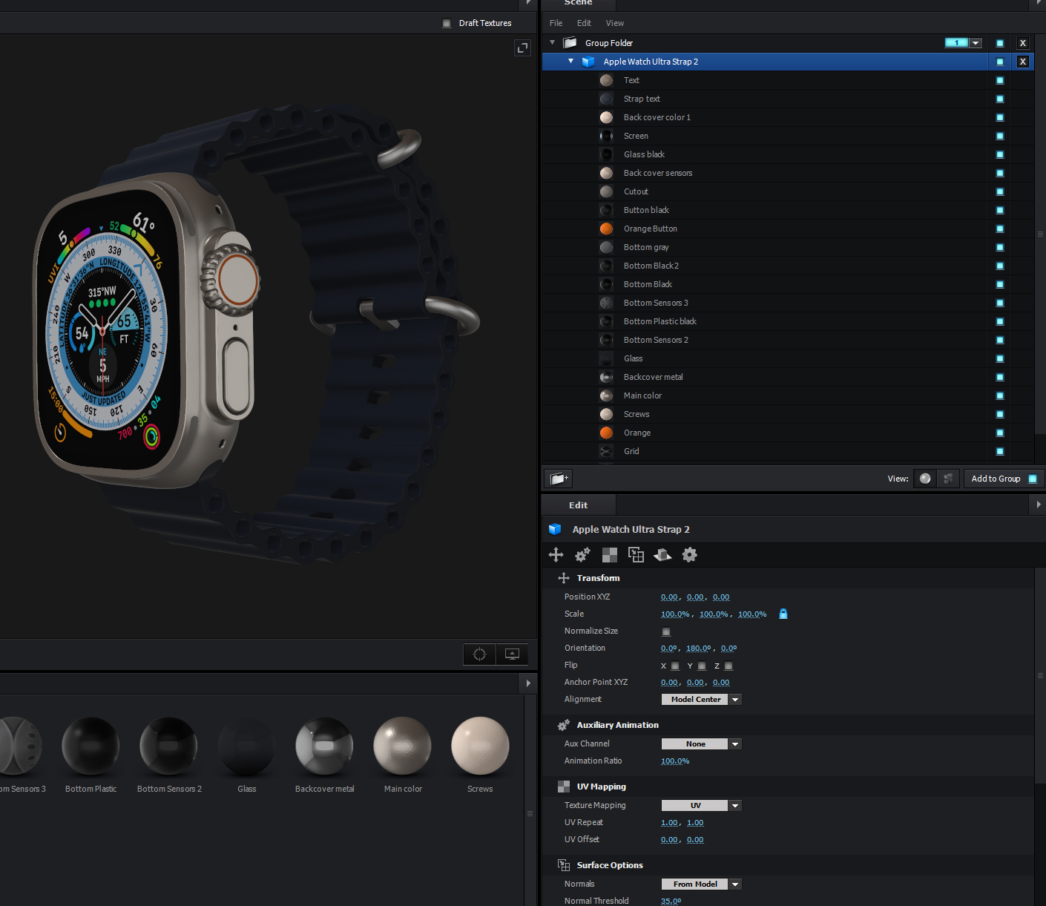Toggle visibility of Glass black material
1046x906 pixels.
point(1000,154)
